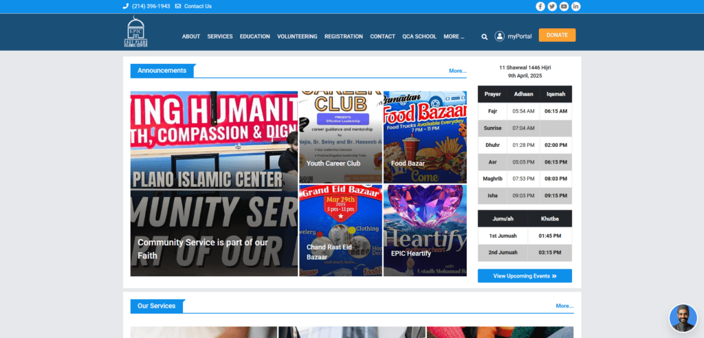Viewport: 704px width, 338px height.
Task: Open the LinkedIn social icon
Action: (x=575, y=6)
